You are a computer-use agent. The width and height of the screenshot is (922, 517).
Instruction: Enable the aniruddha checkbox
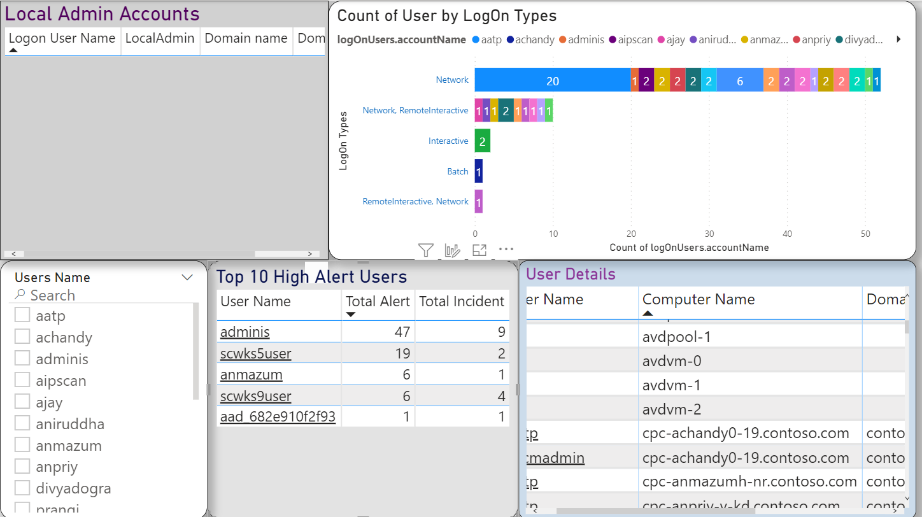[22, 423]
